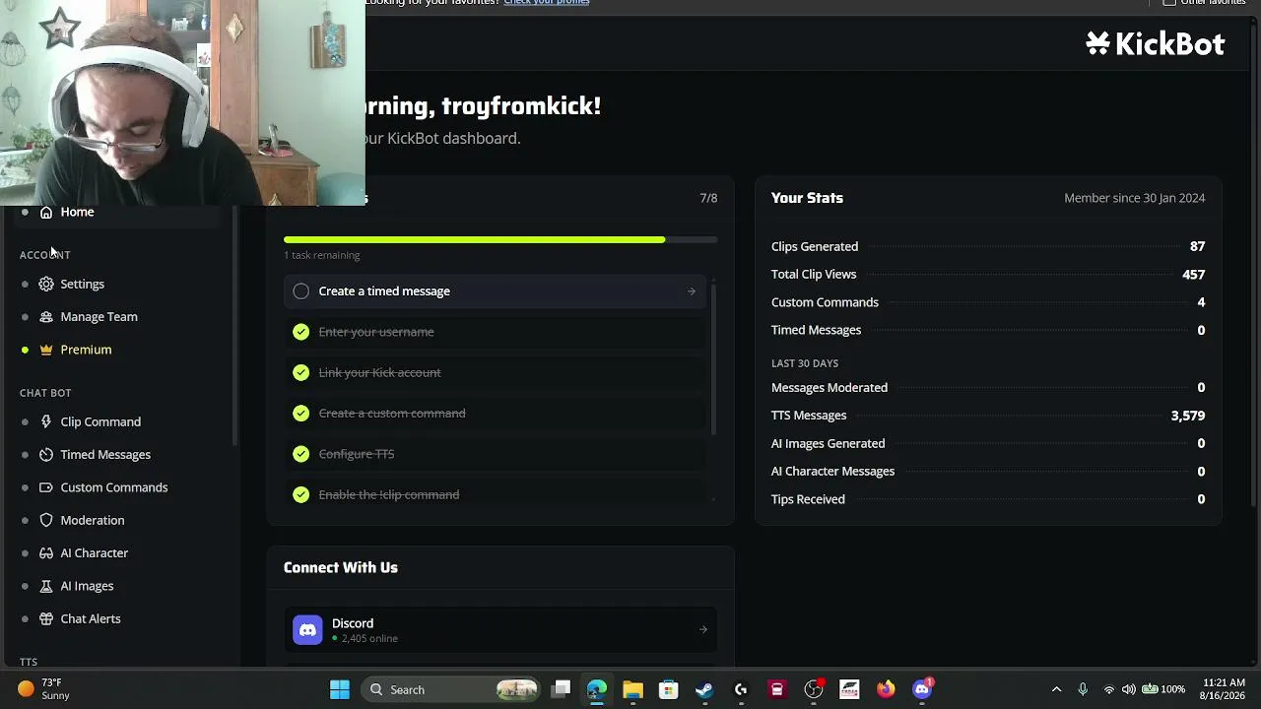Click the Custom Commands stat row label

(825, 302)
